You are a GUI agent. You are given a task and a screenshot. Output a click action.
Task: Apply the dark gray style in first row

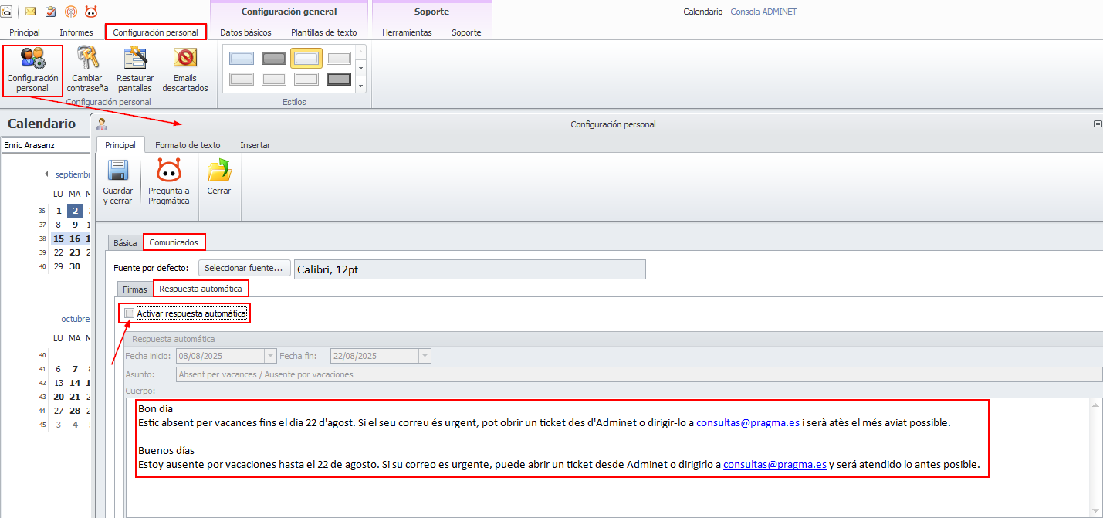click(274, 58)
